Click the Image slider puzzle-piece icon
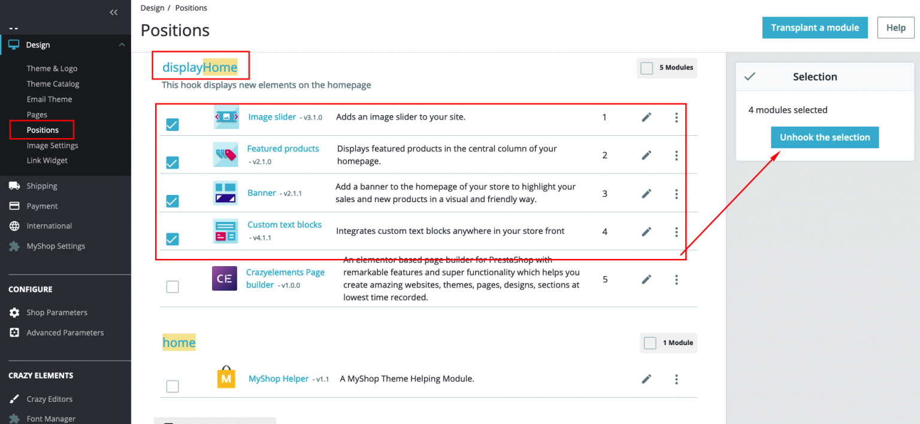Image resolution: width=920 pixels, height=424 pixels. click(x=226, y=117)
